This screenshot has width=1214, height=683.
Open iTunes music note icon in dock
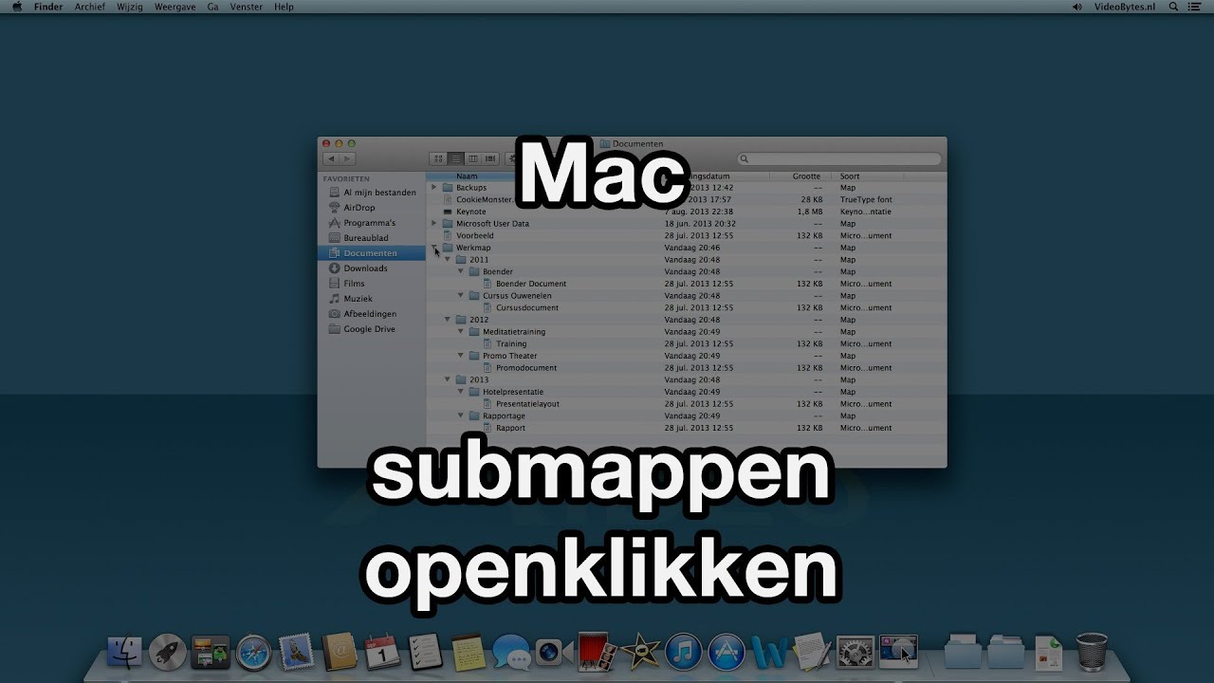click(x=683, y=653)
